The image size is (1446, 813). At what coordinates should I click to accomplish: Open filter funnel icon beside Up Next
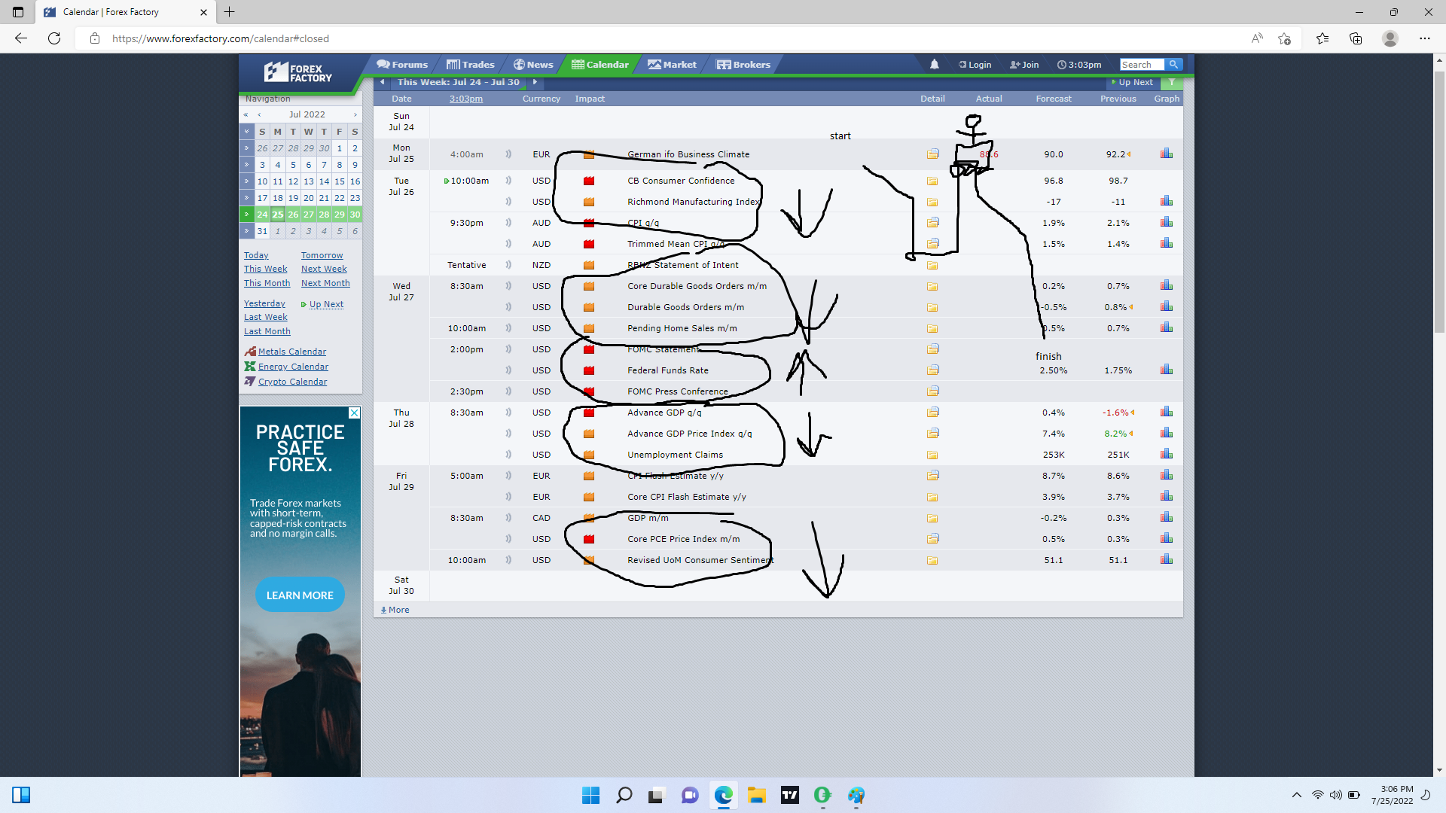point(1171,82)
